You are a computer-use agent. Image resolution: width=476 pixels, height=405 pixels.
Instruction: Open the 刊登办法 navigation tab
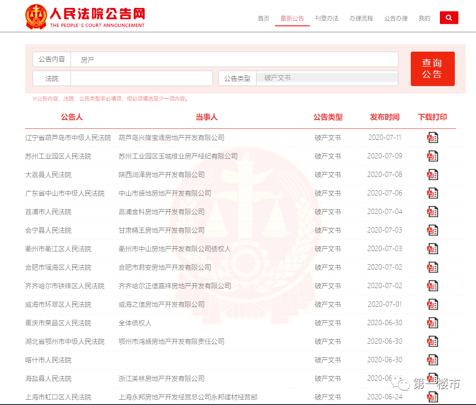327,19
